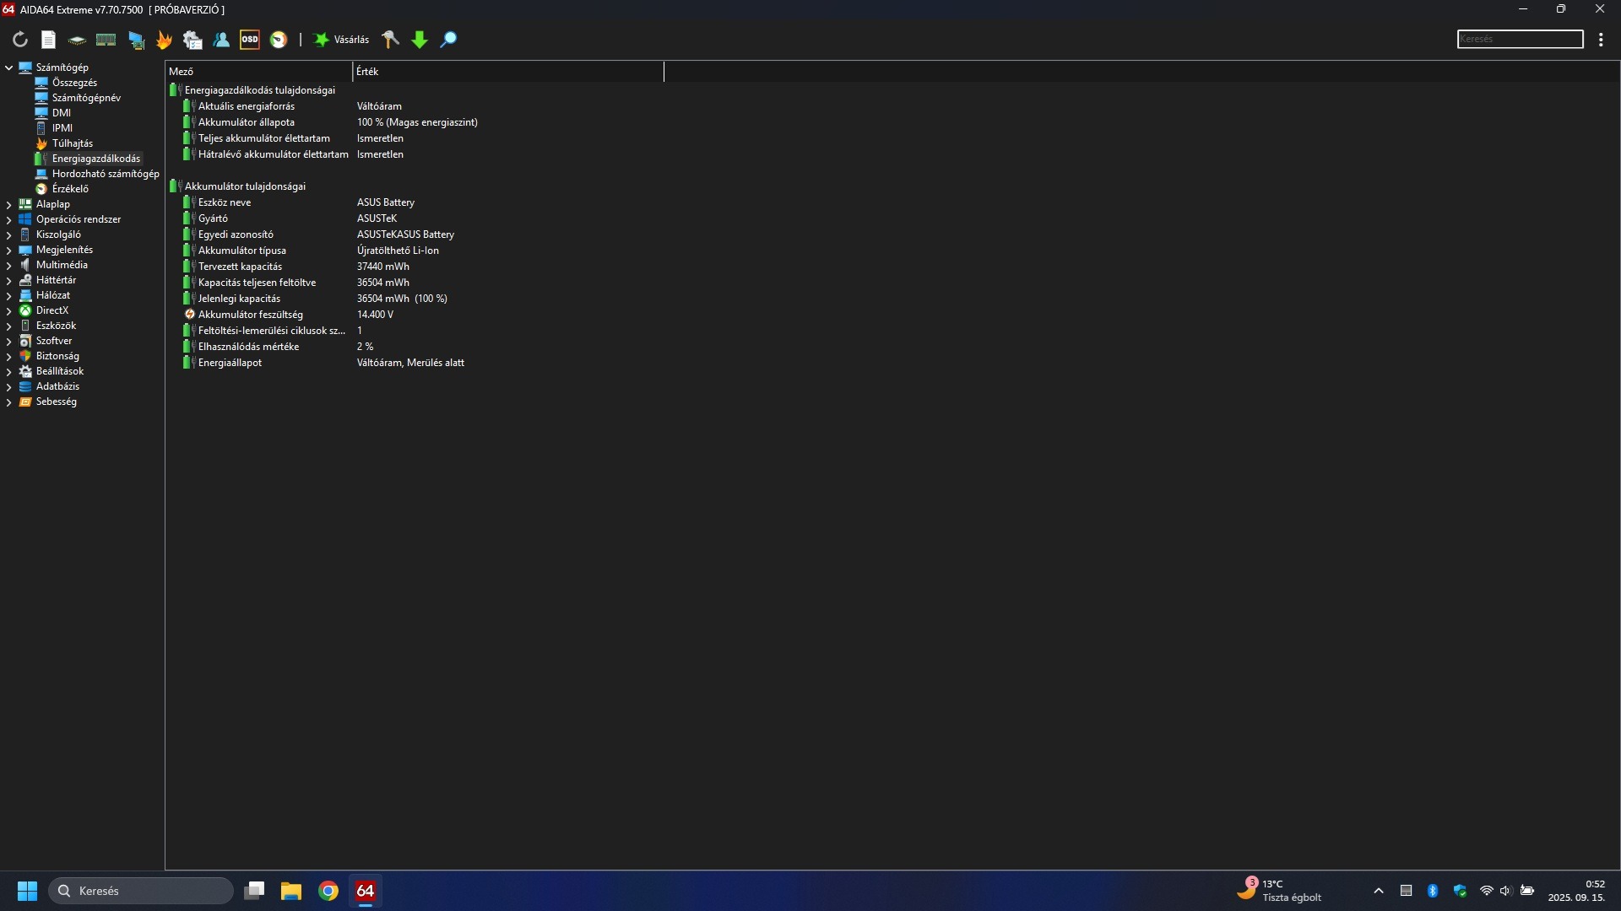Collapse the Számítógép tree node
The width and height of the screenshot is (1621, 911).
point(8,67)
